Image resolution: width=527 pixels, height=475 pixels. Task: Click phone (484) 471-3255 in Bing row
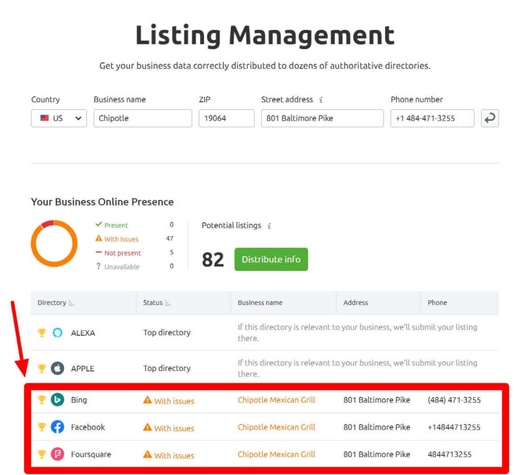tap(454, 400)
